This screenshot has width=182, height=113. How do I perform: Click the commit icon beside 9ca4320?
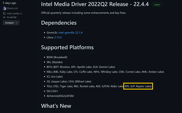point(4,17)
